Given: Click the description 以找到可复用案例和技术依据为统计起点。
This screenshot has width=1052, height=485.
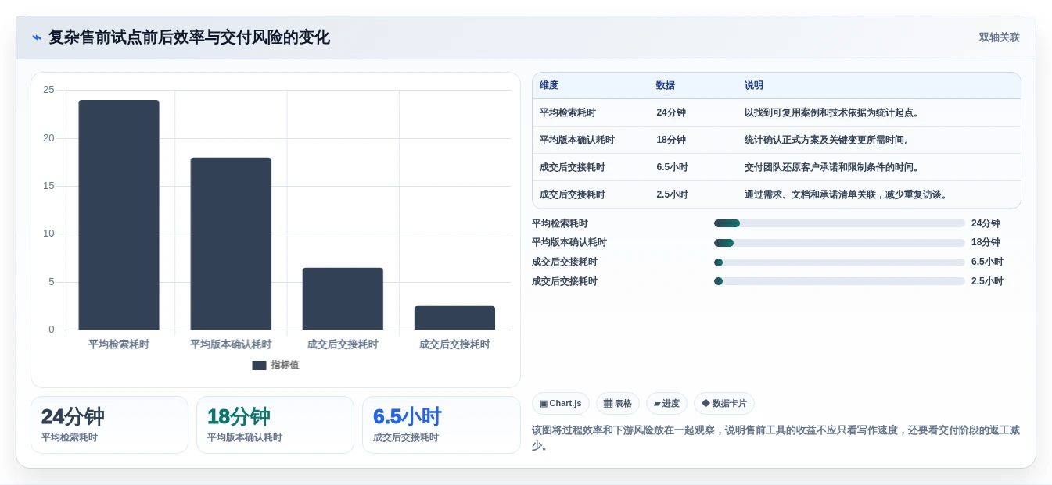Looking at the screenshot, I should pos(834,112).
